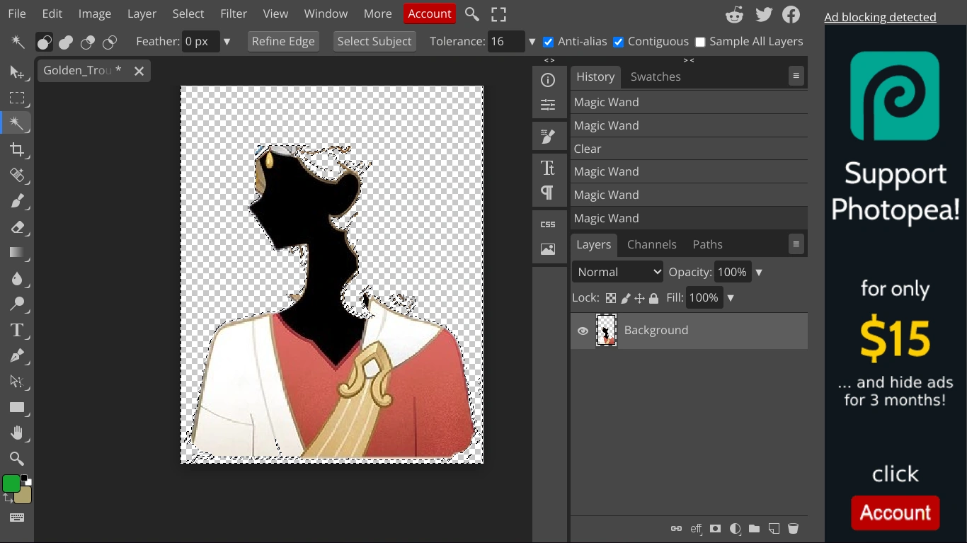Select the Crop tool

(x=17, y=149)
